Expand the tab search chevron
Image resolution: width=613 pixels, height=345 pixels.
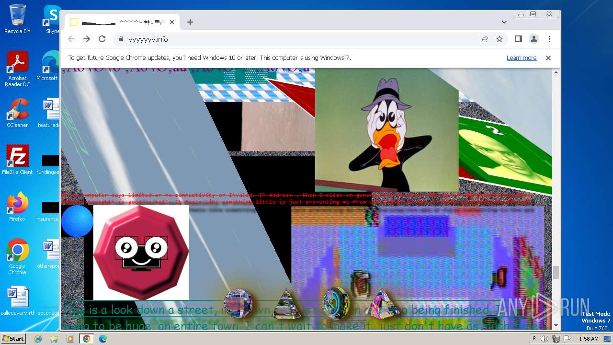(504, 22)
